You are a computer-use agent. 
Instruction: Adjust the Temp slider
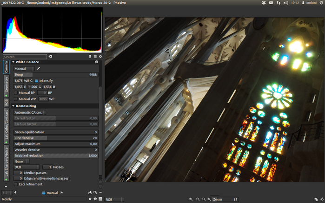pos(56,75)
